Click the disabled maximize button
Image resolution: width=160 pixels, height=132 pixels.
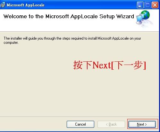[x=147, y=5]
